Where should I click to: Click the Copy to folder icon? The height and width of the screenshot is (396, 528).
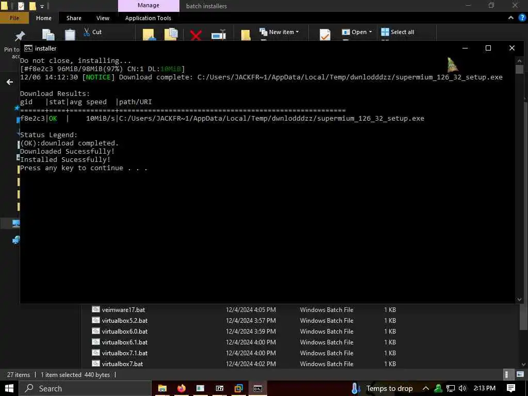point(171,35)
